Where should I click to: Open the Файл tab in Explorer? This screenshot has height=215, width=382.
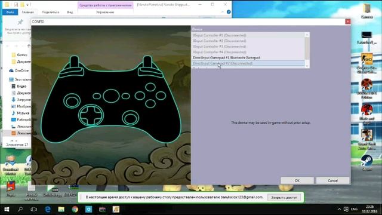point(10,12)
